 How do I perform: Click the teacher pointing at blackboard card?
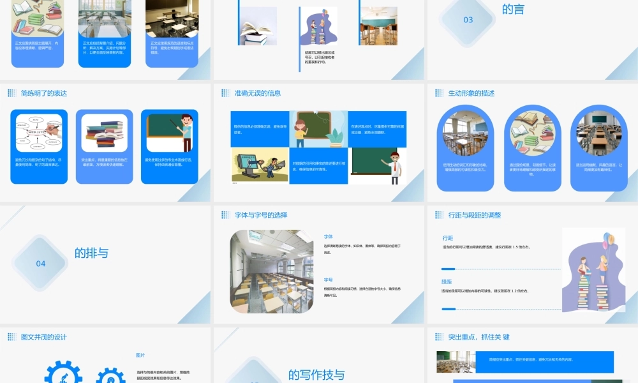pyautogui.click(x=170, y=147)
